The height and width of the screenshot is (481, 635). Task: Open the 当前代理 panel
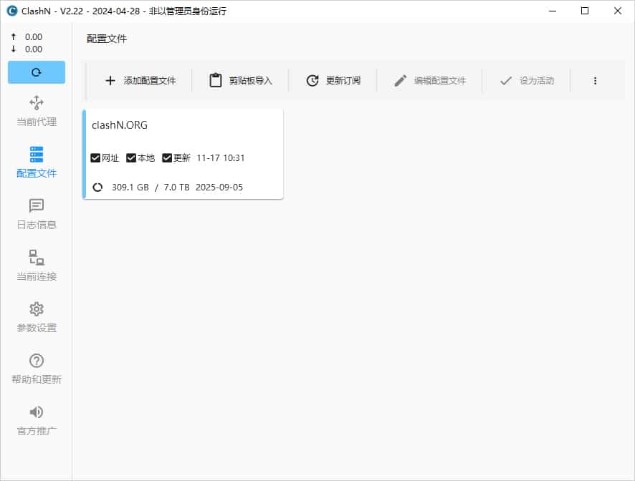[x=36, y=110]
